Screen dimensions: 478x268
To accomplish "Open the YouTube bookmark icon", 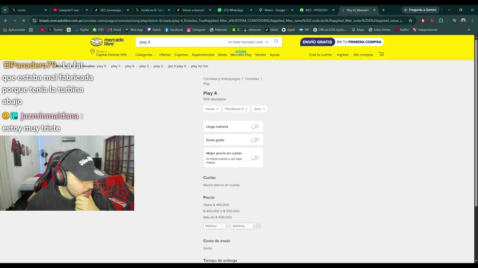I will pos(42,30).
